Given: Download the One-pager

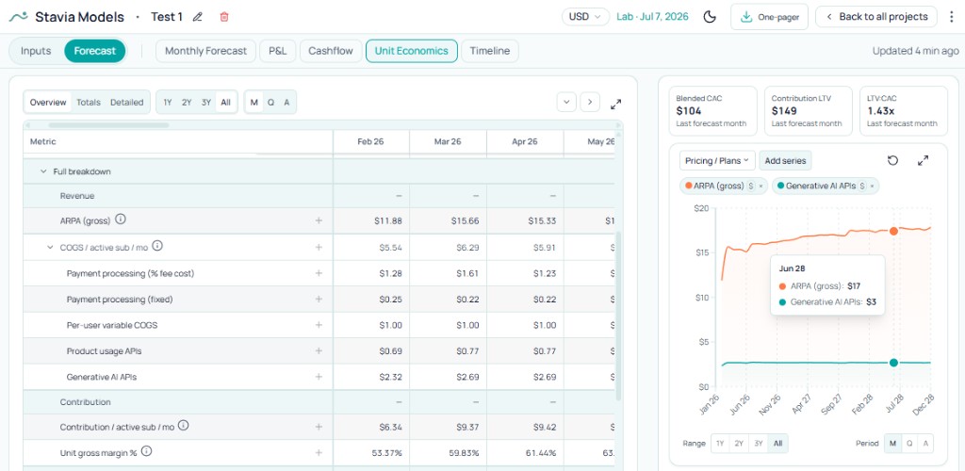Looking at the screenshot, I should [769, 17].
